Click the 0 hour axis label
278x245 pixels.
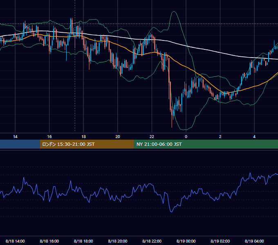186,137
